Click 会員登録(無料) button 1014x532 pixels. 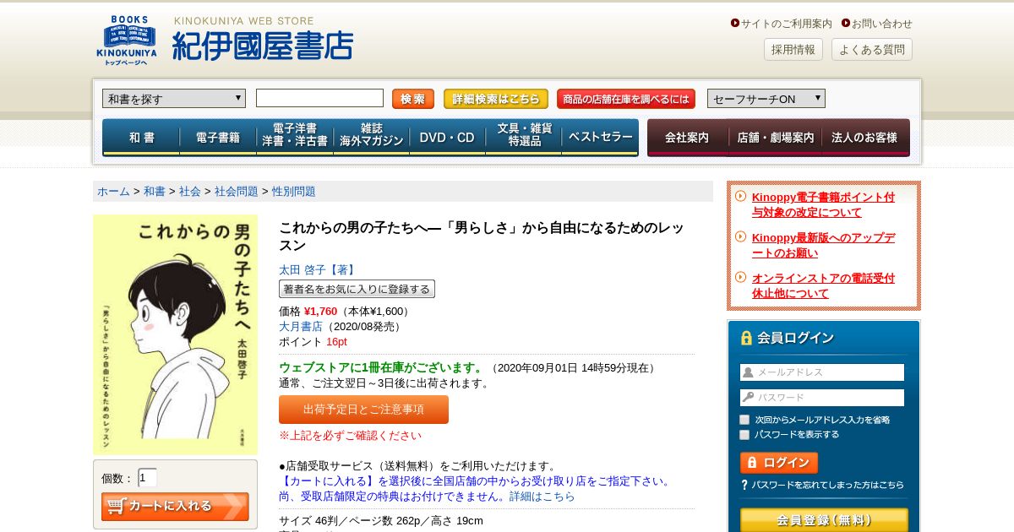[x=824, y=520]
